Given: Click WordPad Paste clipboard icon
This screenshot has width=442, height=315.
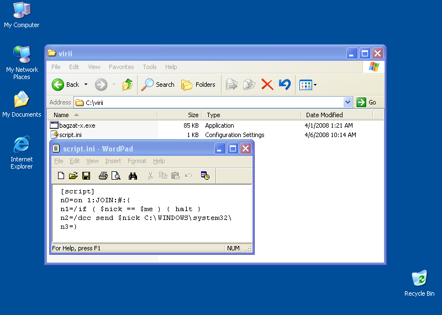Looking at the screenshot, I should pos(176,176).
